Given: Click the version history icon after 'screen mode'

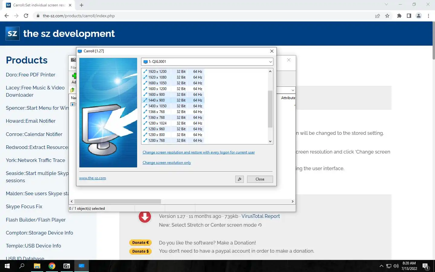Looking at the screenshot, I should point(260,225).
